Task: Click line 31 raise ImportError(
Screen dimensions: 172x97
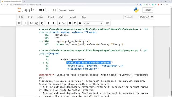Action: (73, 60)
